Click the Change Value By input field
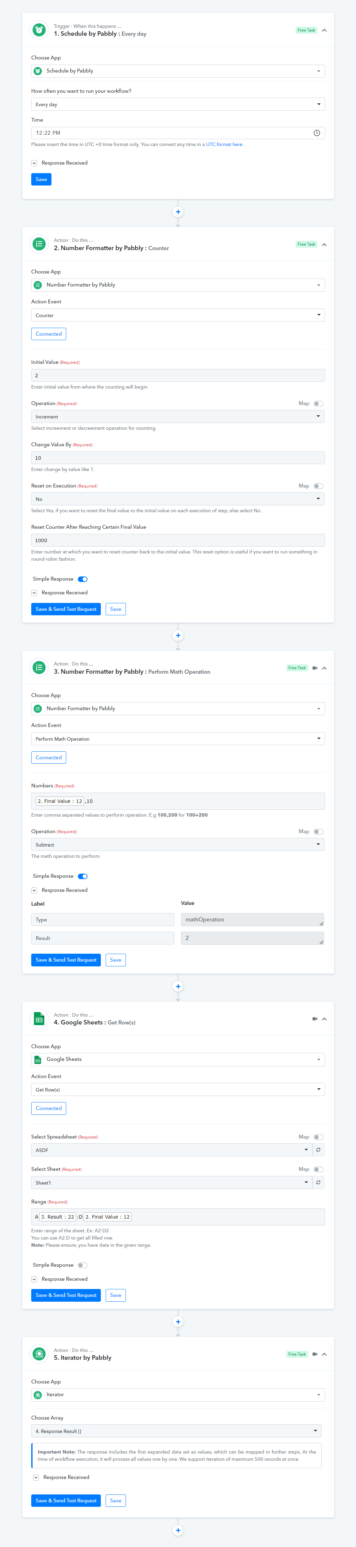 [x=178, y=458]
